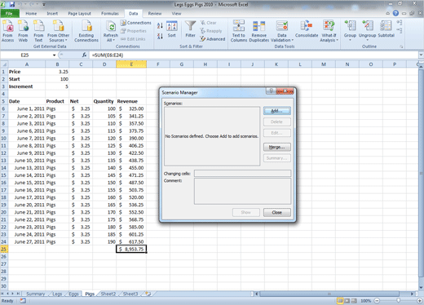The image size is (424, 305).
Task: Select Price value 3.25 cell
Action: coord(57,72)
